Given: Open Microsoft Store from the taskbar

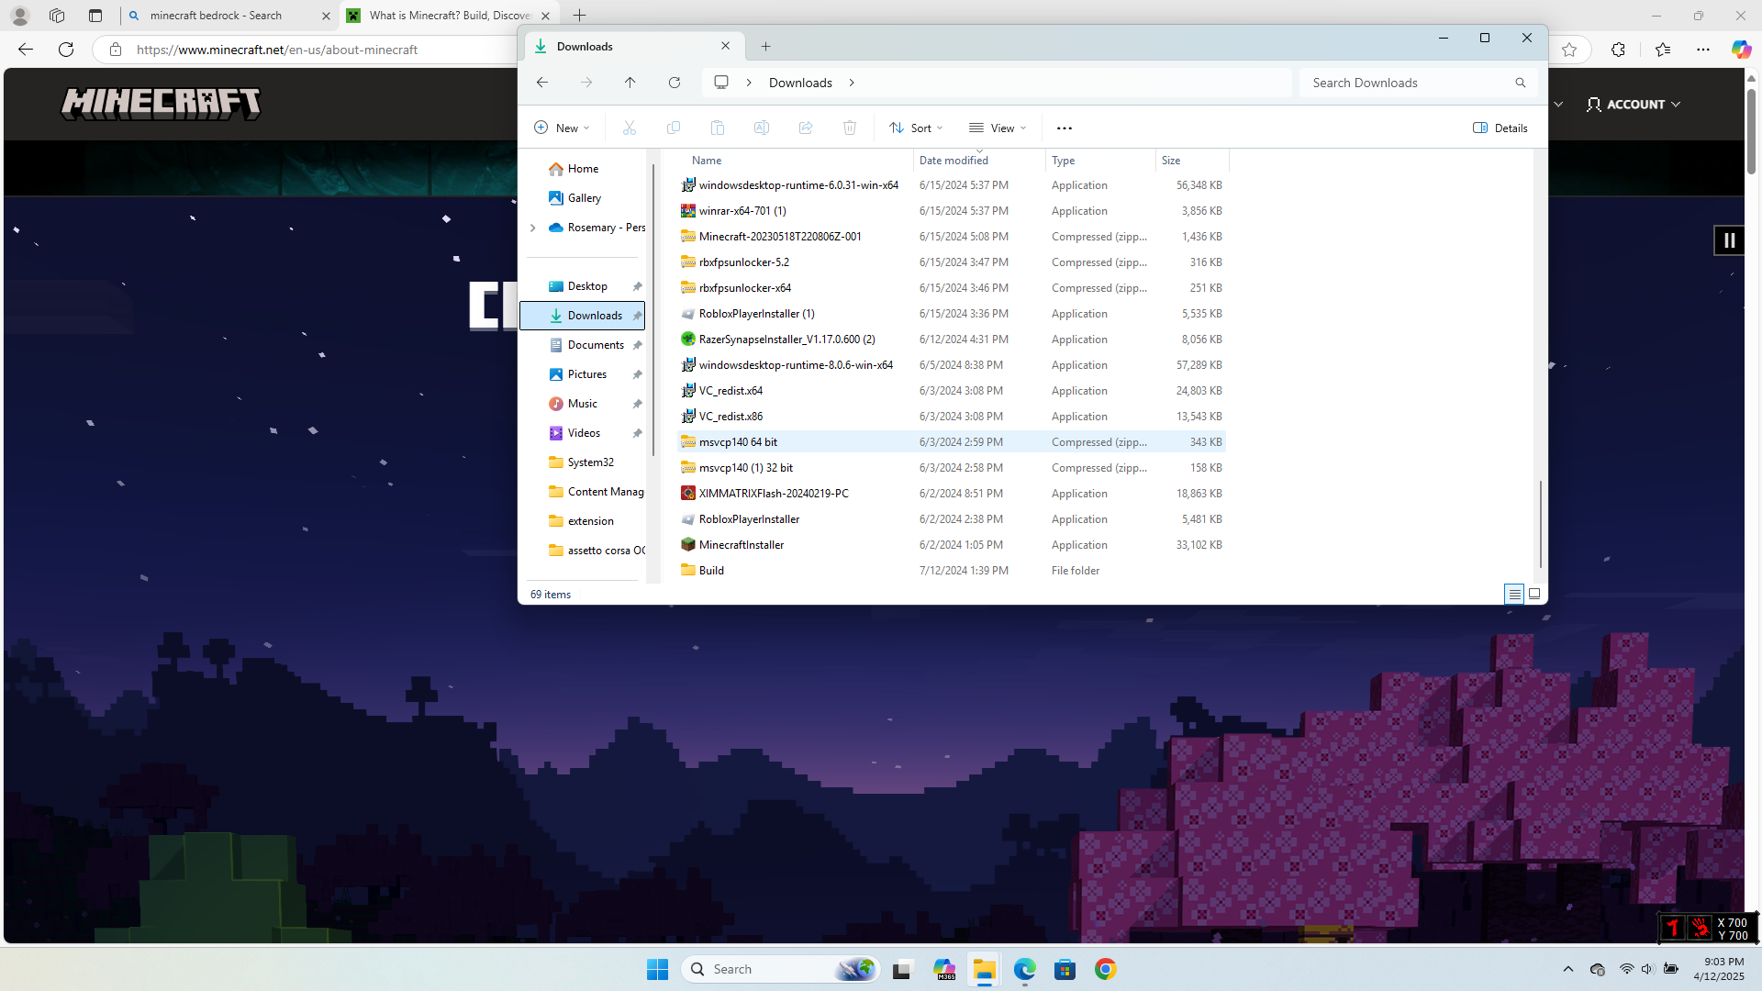Looking at the screenshot, I should coord(1065,970).
